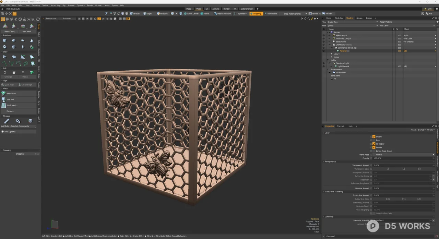
Task: Click the Decals... button
Action: [19, 111]
